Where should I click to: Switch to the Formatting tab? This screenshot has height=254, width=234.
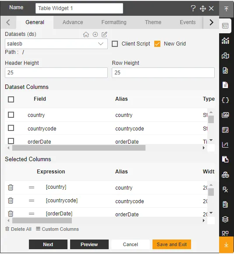pos(114,22)
